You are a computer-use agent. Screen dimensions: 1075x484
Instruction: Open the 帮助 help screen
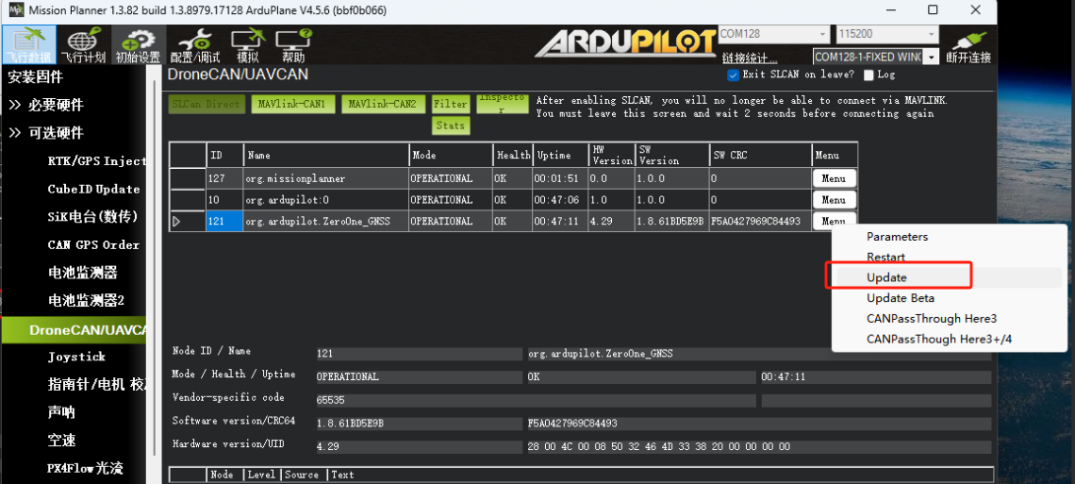tap(292, 44)
